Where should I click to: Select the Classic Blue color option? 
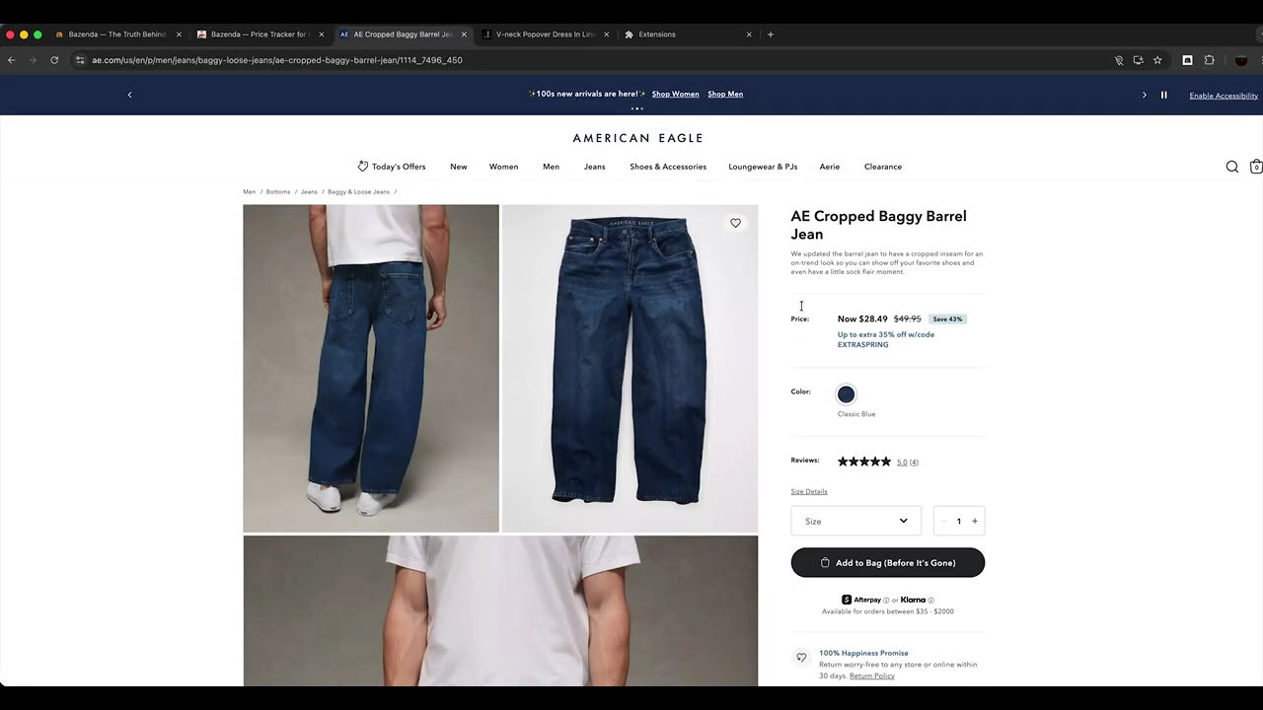(846, 394)
